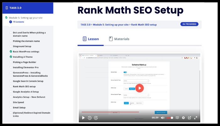This screenshot has height=126, width=220.
Task: Select Rank Math SEO setup in sidebar
Action: pos(24,87)
